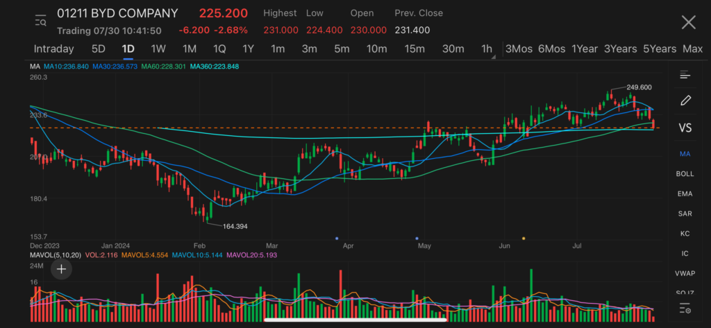Select the 1W timeframe tab
This screenshot has width=711, height=328.
click(x=158, y=49)
